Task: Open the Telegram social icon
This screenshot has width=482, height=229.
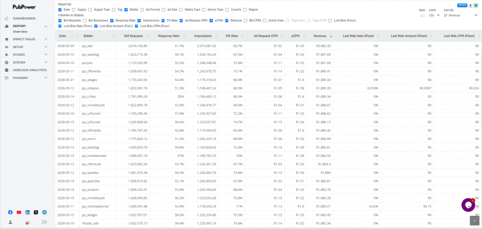Action: [45, 213]
